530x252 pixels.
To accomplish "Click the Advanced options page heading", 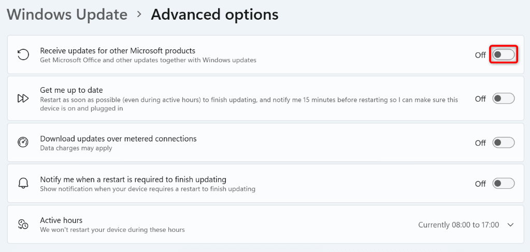I will click(214, 15).
